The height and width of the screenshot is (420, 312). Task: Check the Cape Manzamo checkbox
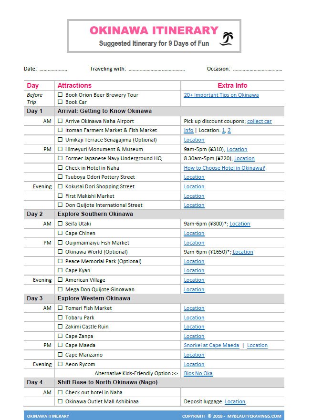60,355
